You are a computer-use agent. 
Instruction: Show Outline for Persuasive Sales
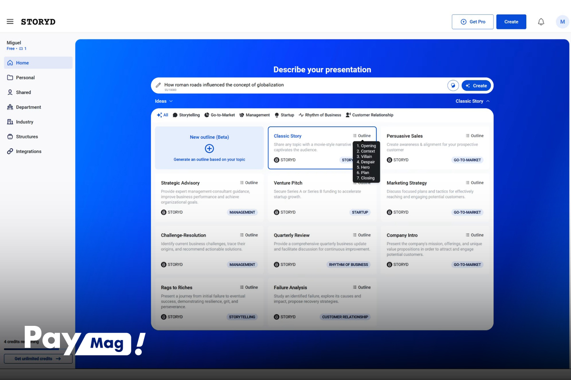click(474, 136)
